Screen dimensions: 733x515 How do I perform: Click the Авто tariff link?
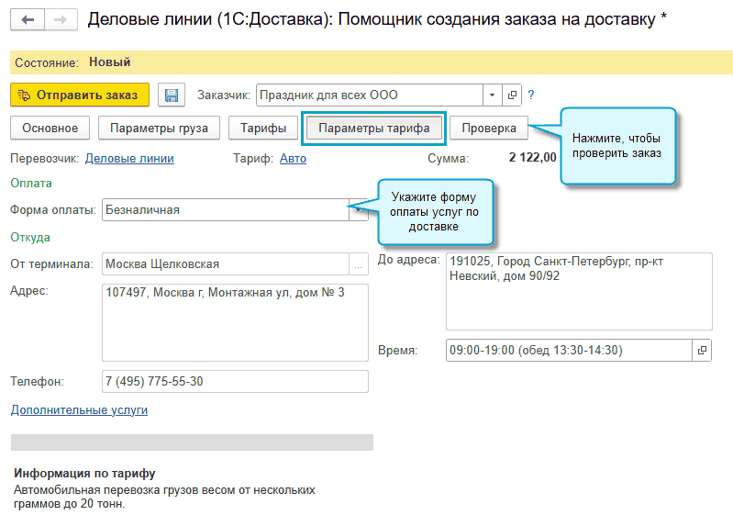pyautogui.click(x=293, y=158)
